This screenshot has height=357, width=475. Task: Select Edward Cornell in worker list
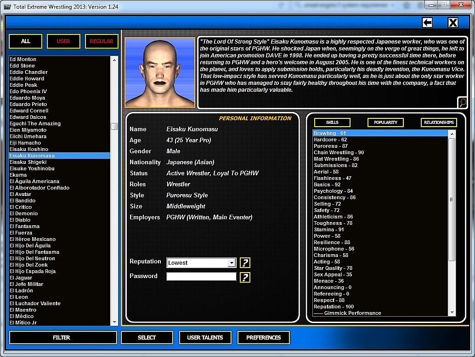click(x=59, y=111)
